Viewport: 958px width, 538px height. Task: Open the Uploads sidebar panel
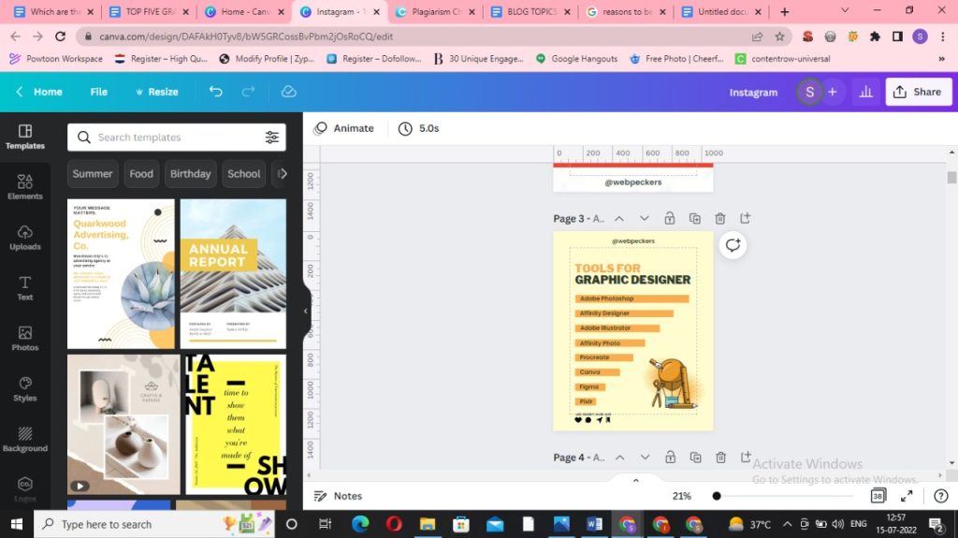click(x=25, y=238)
